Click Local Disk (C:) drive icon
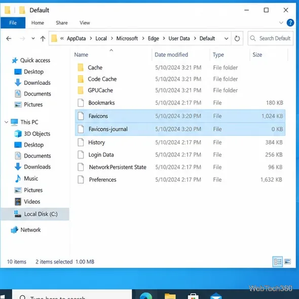This screenshot has height=299, width=299. tap(18, 214)
